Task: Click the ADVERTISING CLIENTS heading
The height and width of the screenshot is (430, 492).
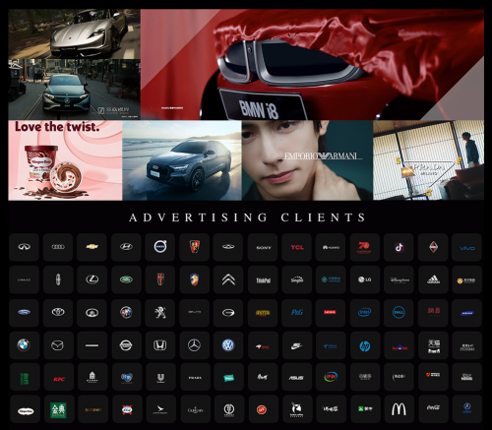Action: 247,217
